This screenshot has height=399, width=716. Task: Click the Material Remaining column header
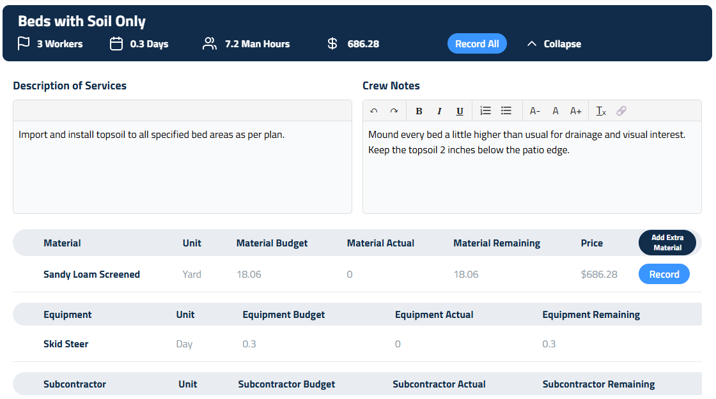pyautogui.click(x=496, y=243)
